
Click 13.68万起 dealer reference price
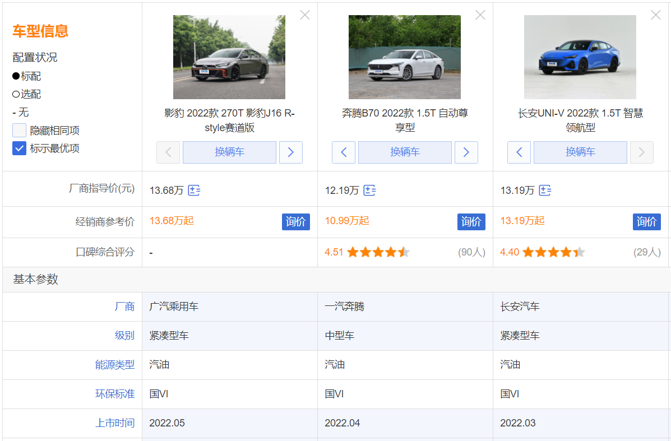tap(172, 221)
